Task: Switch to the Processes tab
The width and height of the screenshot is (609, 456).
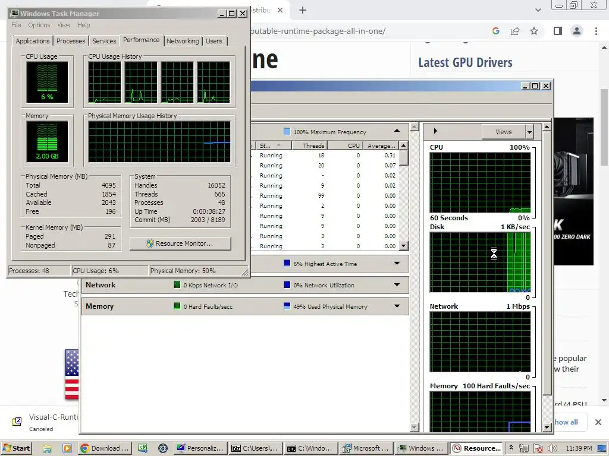Action: click(x=71, y=41)
